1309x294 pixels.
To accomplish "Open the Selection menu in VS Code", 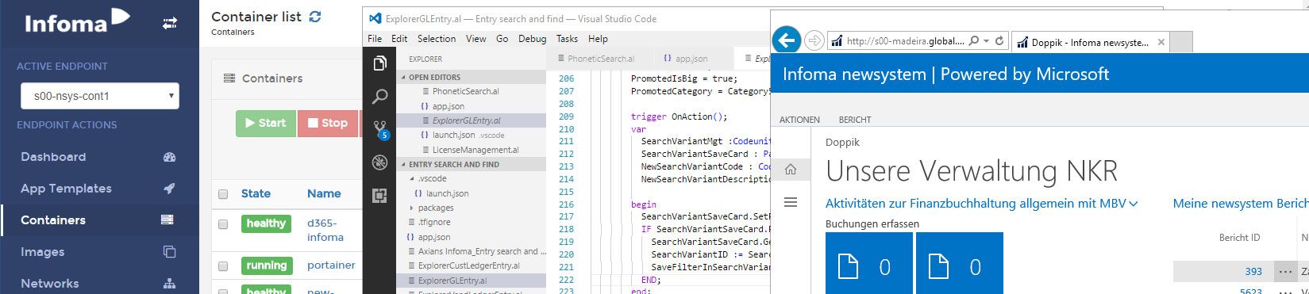I will pyautogui.click(x=437, y=38).
